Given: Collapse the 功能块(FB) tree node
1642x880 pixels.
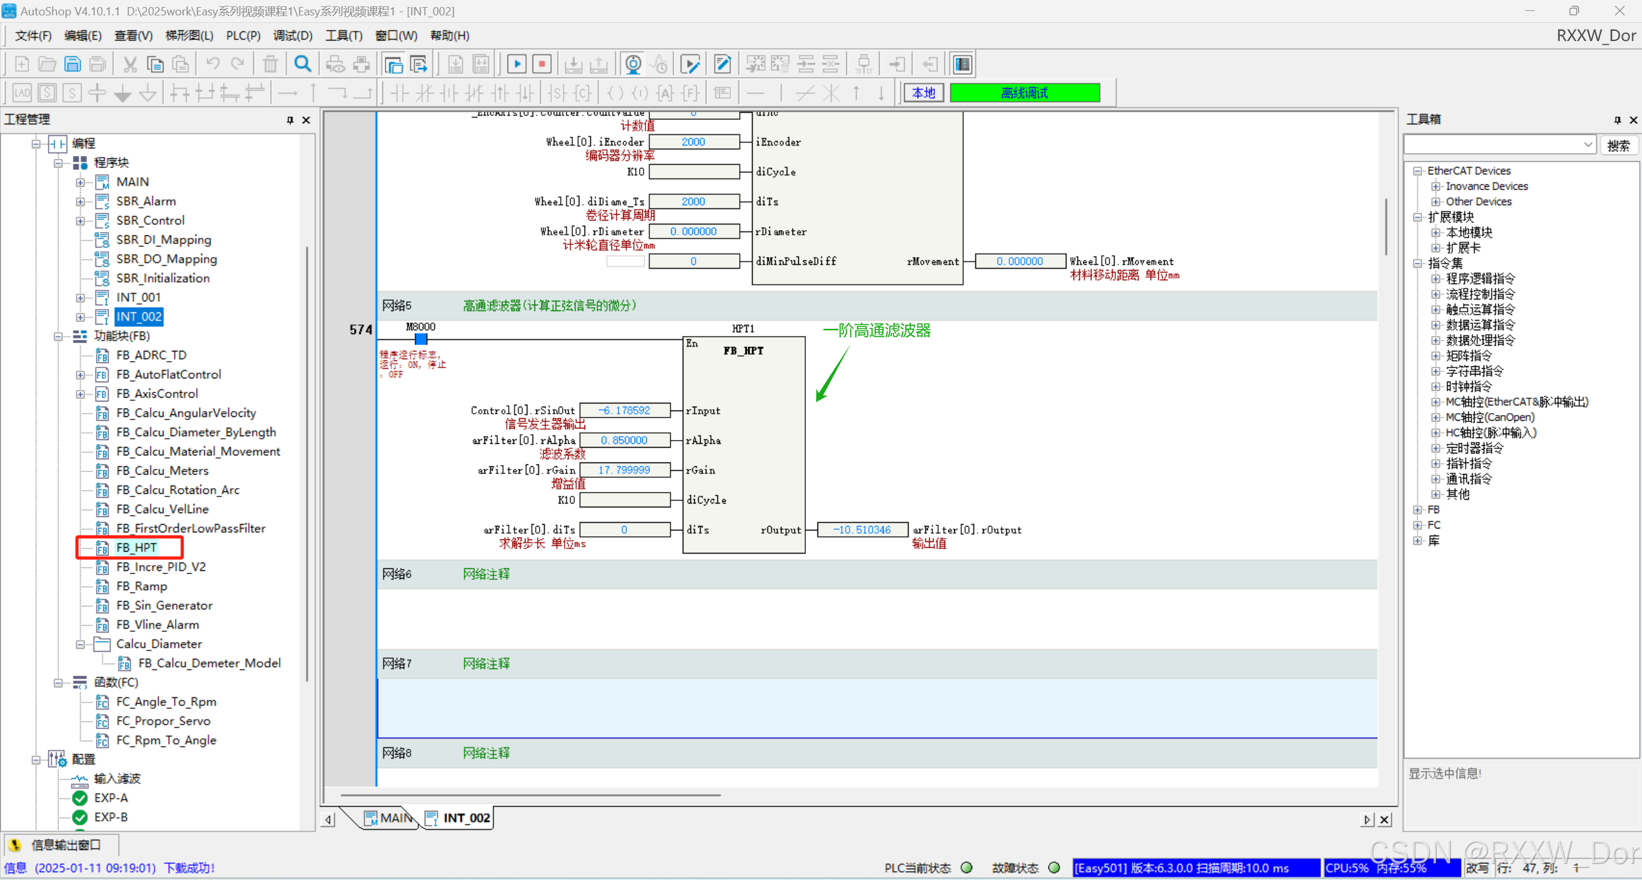Looking at the screenshot, I should click(58, 336).
